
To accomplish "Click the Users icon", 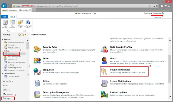I will click(x=104, y=61).
